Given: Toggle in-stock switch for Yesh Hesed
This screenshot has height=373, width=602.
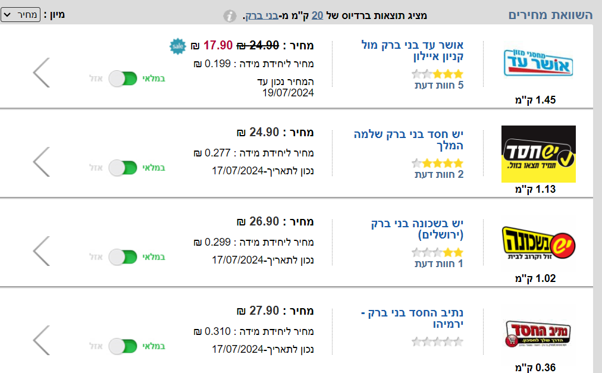Looking at the screenshot, I should 123,168.
